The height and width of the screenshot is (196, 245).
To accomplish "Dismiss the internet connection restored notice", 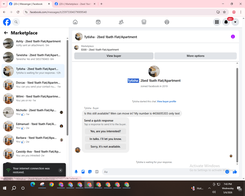I will [60, 171].
